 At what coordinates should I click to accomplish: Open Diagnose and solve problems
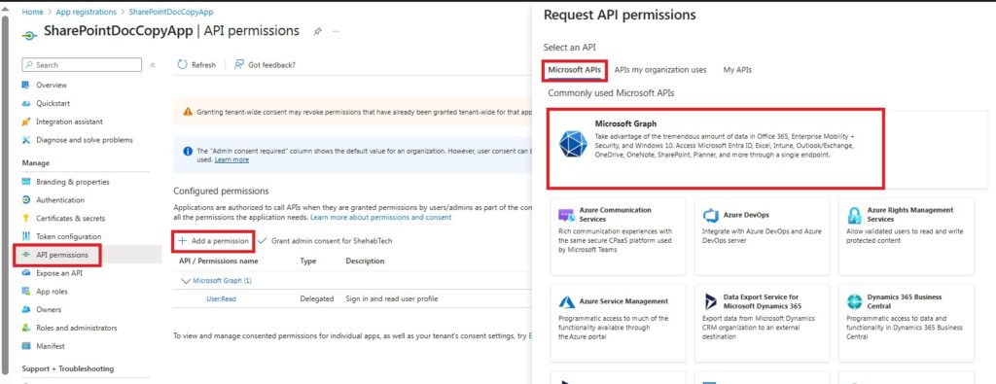[84, 140]
